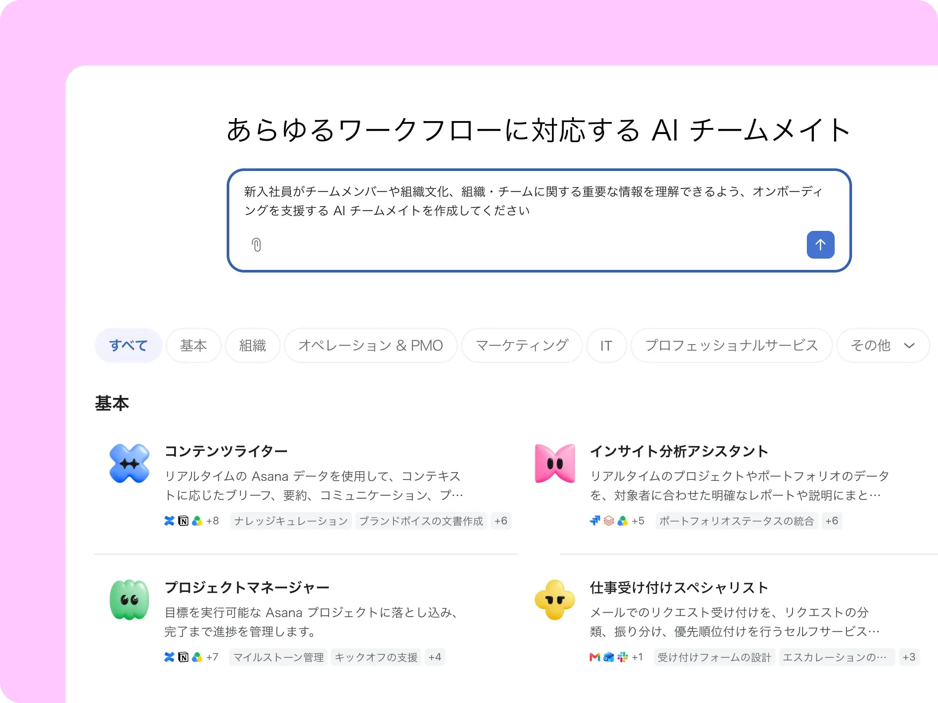938x703 pixels.
Task: Click the マイルストーン管理 tag
Action: pos(278,657)
